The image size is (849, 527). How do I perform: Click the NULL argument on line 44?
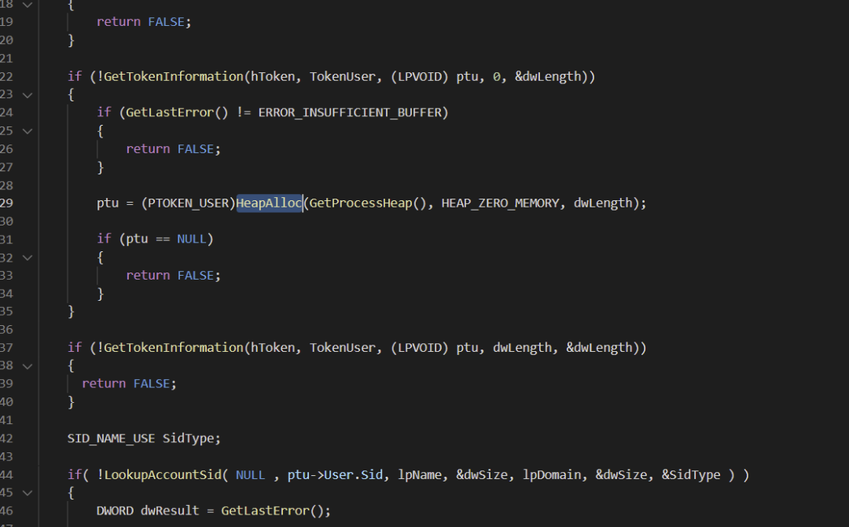[x=250, y=474]
